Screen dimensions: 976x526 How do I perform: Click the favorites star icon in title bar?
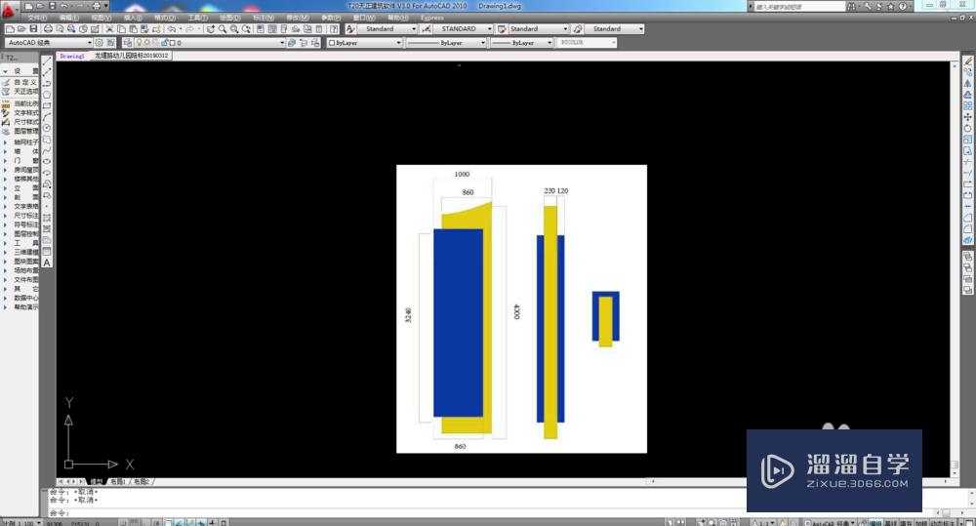pyautogui.click(x=891, y=6)
